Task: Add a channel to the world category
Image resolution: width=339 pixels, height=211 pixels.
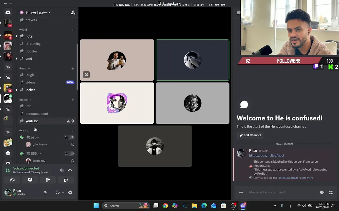Action: [73, 30]
